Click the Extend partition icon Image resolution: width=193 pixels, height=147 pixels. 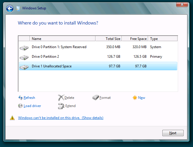pos(61,106)
